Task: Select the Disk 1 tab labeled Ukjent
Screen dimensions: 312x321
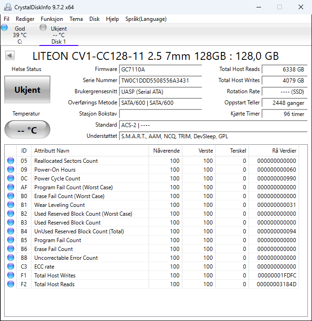Action: click(x=59, y=35)
